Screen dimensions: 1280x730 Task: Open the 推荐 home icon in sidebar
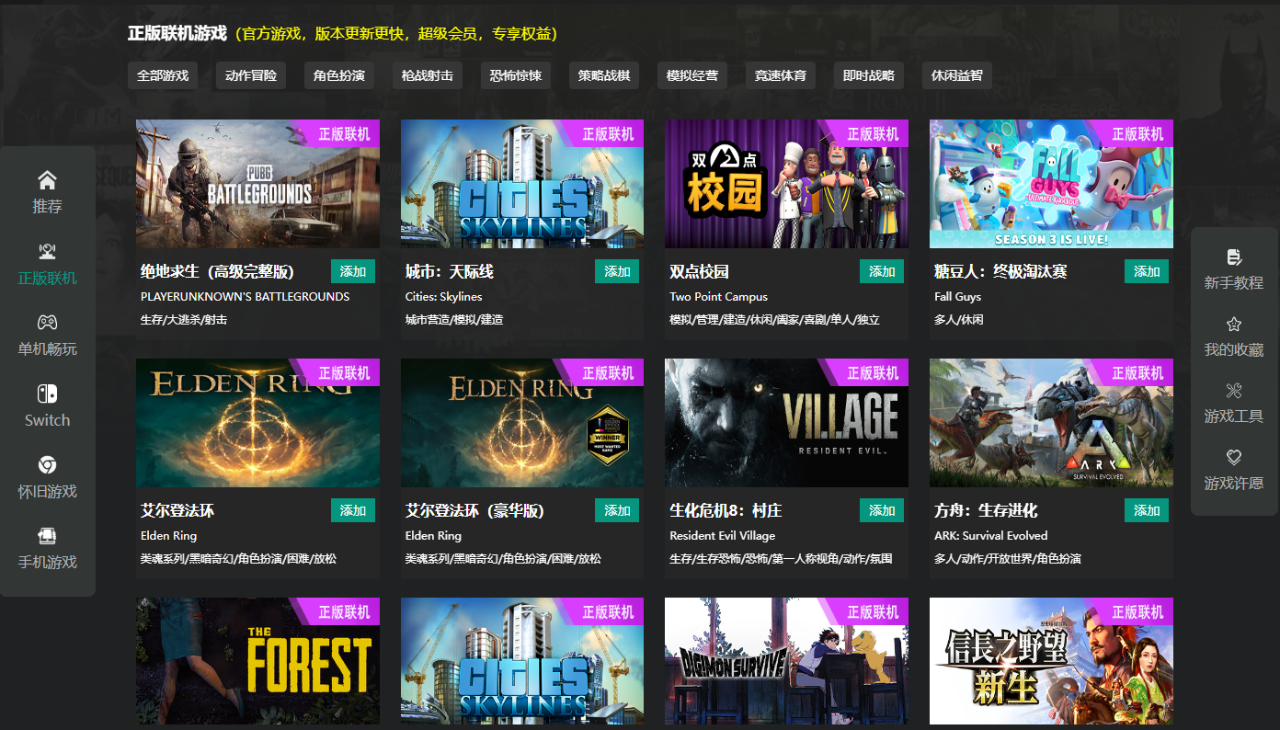(47, 180)
